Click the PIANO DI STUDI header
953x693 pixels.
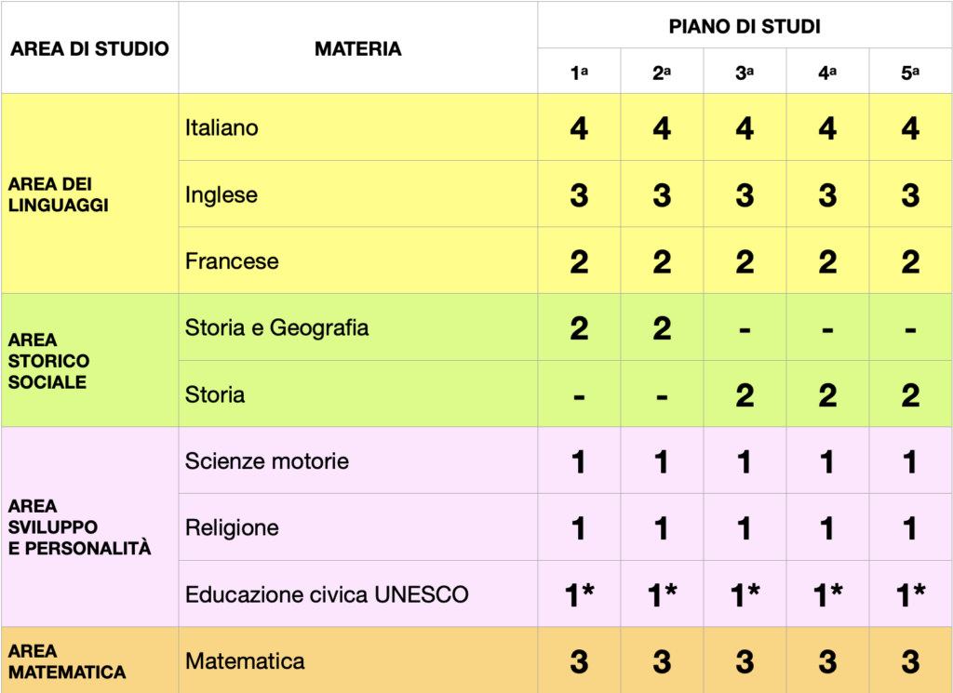point(745,25)
